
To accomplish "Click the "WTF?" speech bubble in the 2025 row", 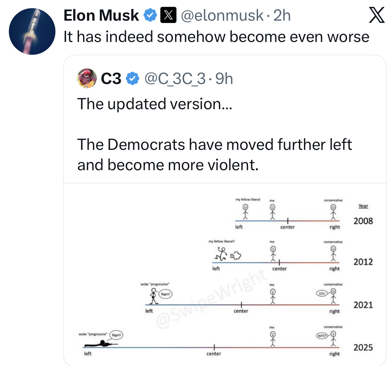I will (322, 336).
